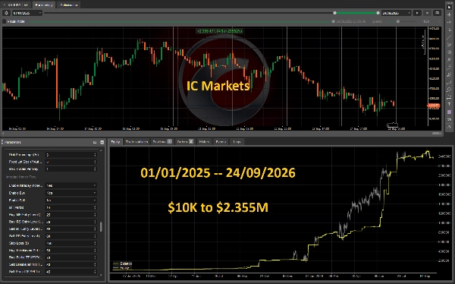Click the maximize icon in Parameters panel header
The image size is (455, 284).
pyautogui.click(x=102, y=142)
